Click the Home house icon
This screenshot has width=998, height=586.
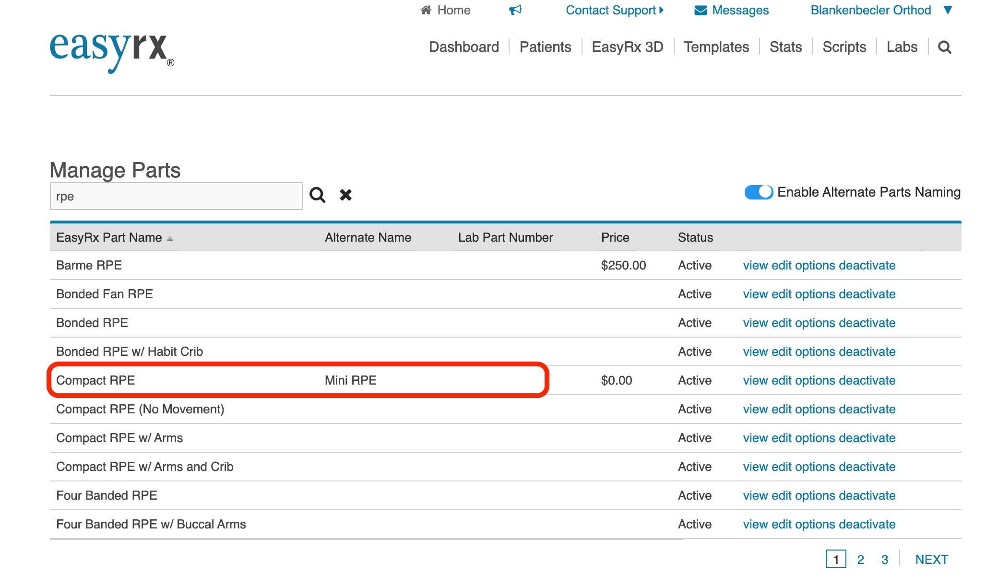click(x=426, y=10)
